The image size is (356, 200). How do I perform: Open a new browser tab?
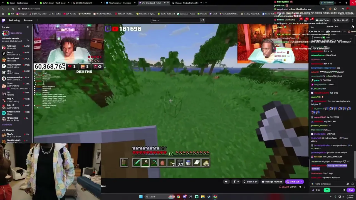206,3
